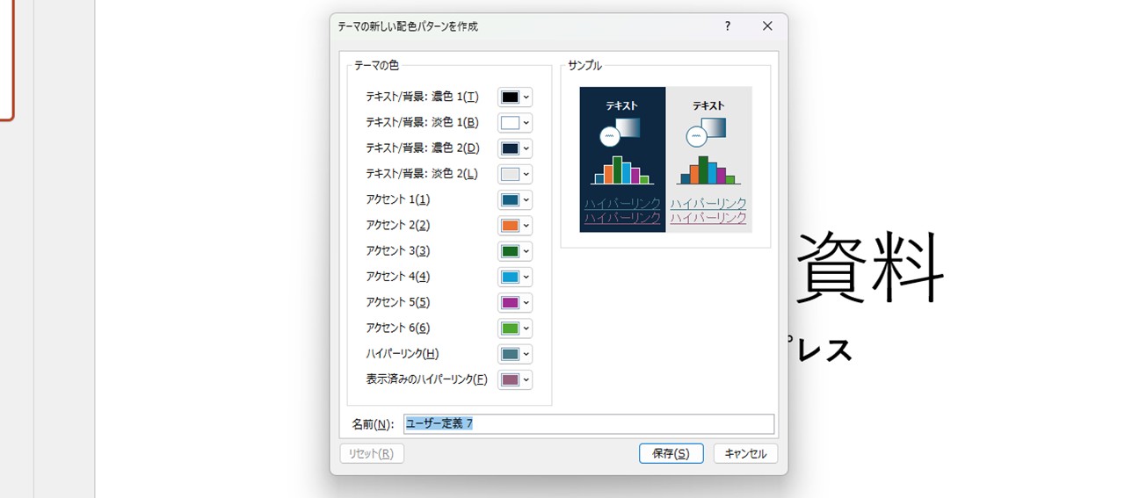
Task: Close the theme color dialog
Action: click(767, 26)
